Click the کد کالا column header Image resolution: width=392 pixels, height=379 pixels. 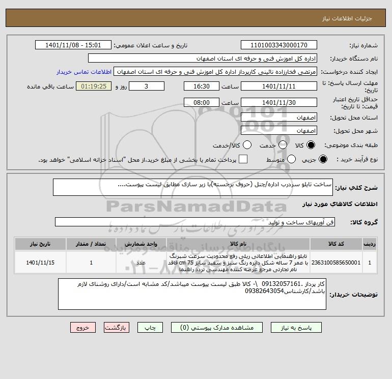[x=336, y=244]
